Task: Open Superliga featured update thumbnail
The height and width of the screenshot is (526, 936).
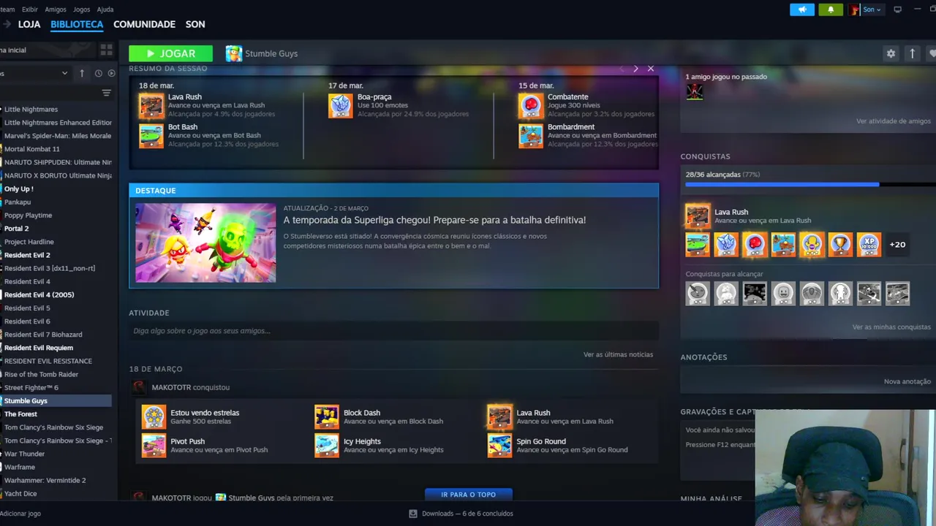Action: coord(205,243)
